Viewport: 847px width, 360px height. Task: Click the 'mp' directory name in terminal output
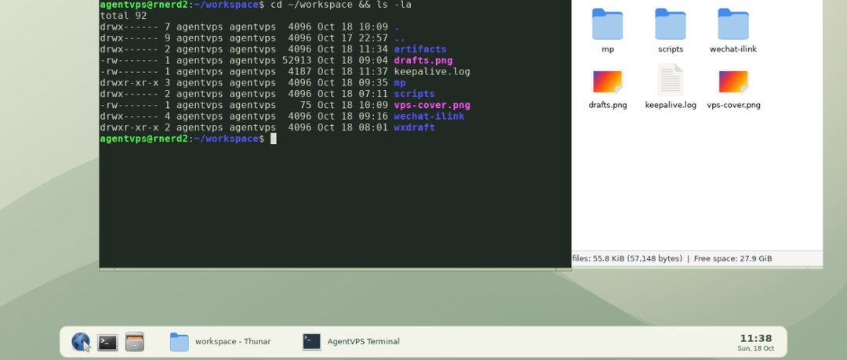(400, 83)
